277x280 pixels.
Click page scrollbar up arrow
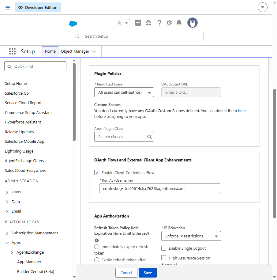pos(275,3)
